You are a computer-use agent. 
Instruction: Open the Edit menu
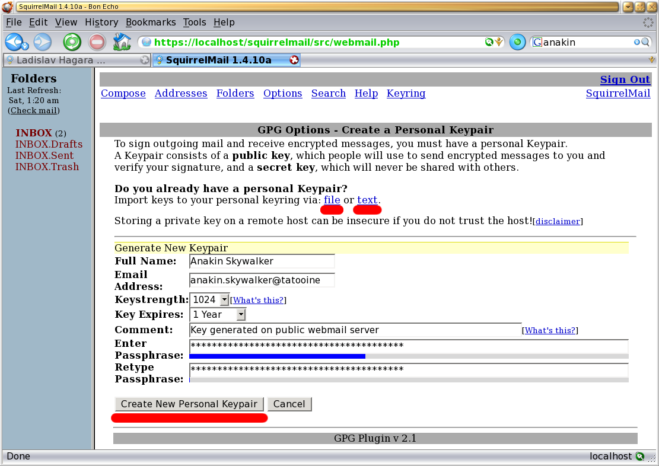tap(38, 23)
